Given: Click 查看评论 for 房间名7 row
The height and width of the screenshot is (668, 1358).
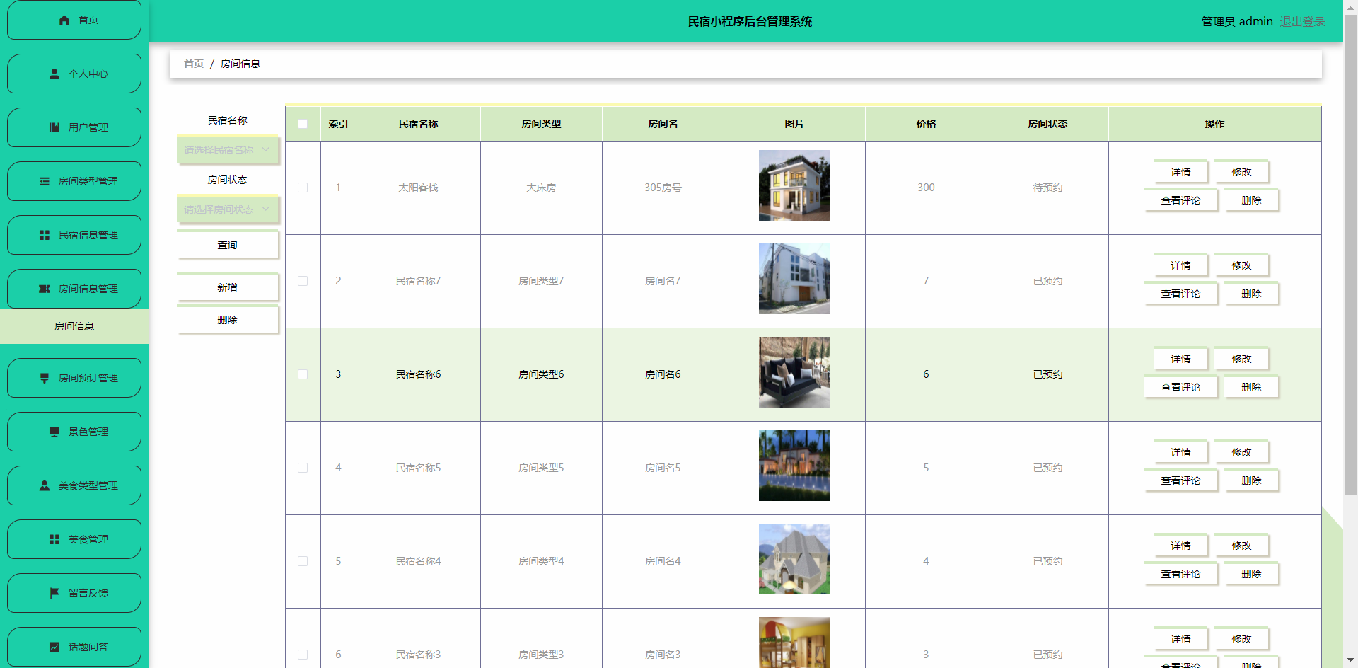Looking at the screenshot, I should coord(1180,294).
